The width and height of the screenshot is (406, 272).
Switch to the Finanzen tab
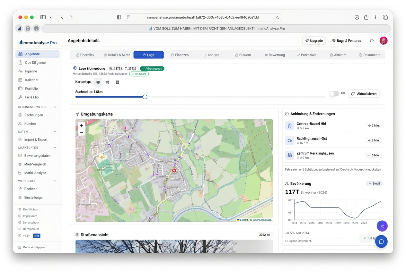[180, 55]
